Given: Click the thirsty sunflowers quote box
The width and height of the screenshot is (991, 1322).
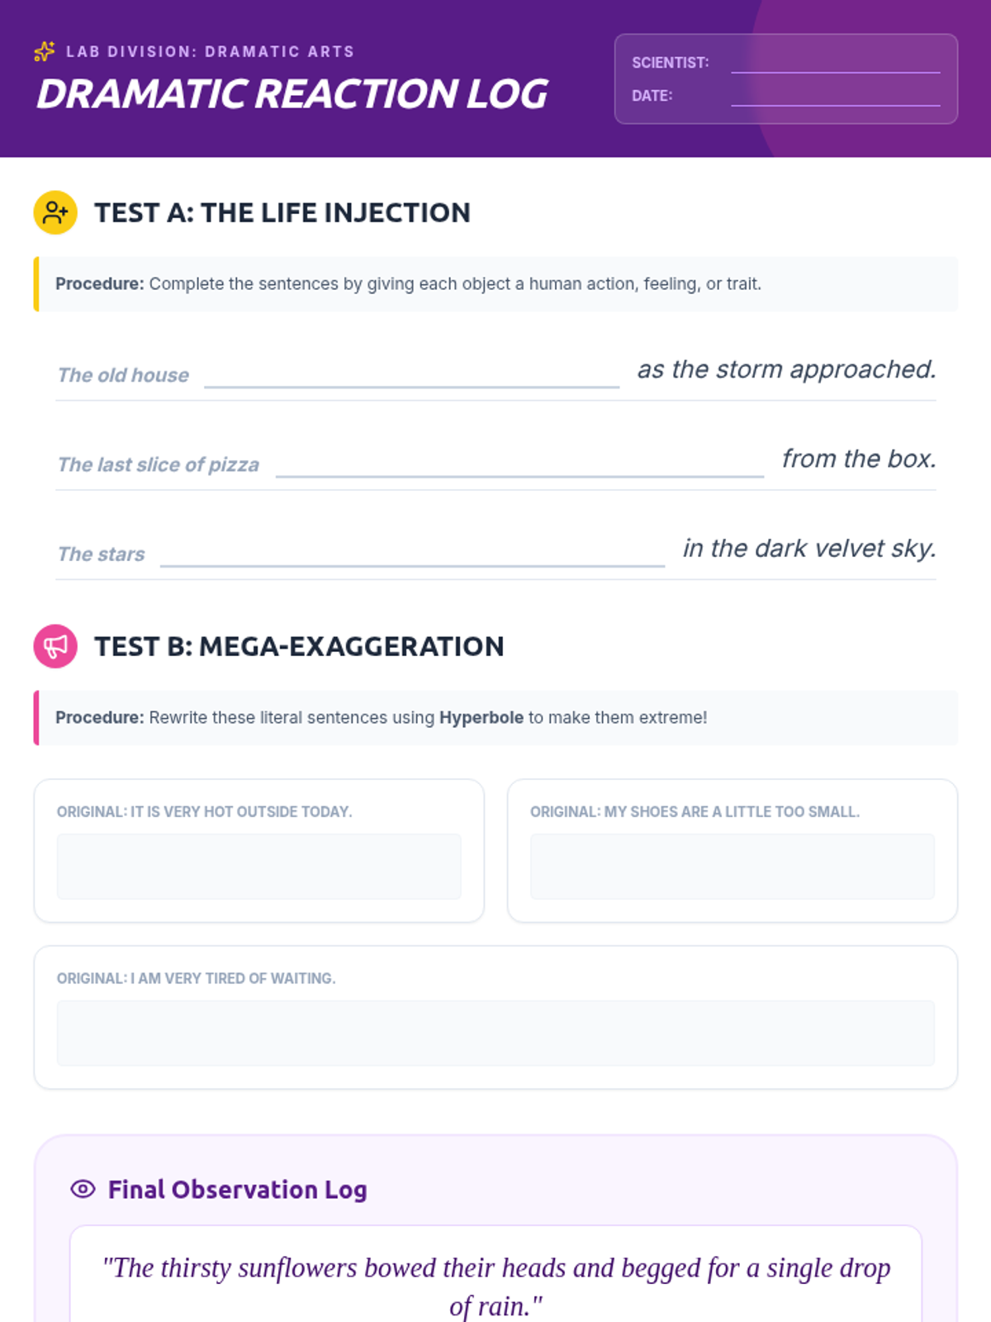Looking at the screenshot, I should (x=495, y=1277).
